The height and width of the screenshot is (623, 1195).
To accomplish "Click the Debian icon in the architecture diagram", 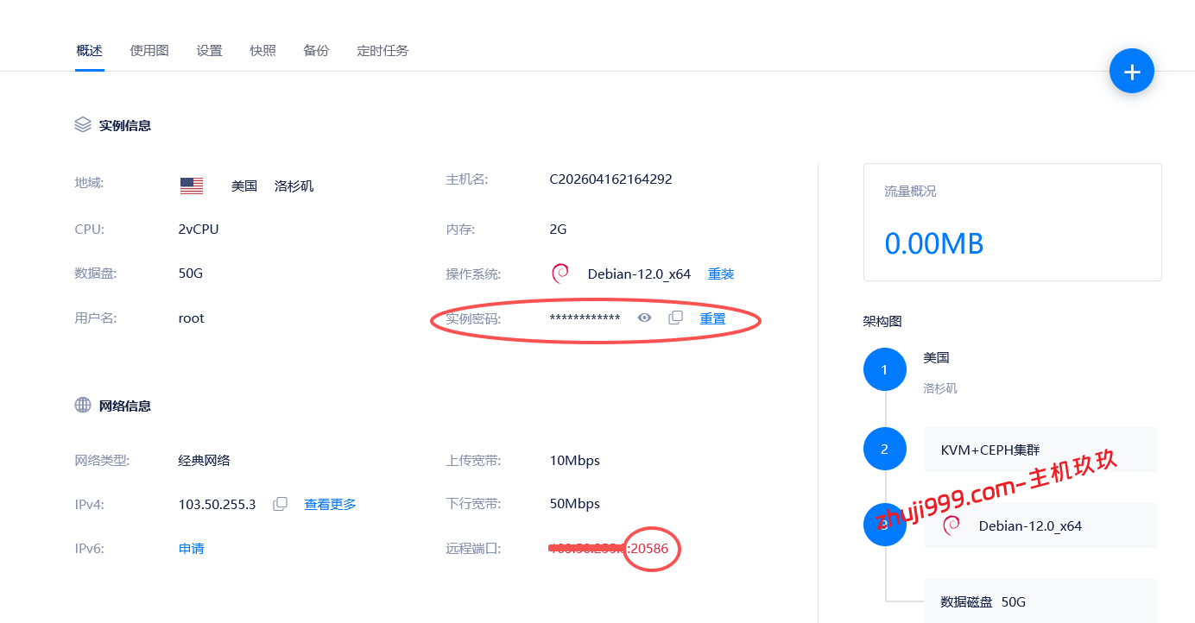I will click(x=951, y=525).
